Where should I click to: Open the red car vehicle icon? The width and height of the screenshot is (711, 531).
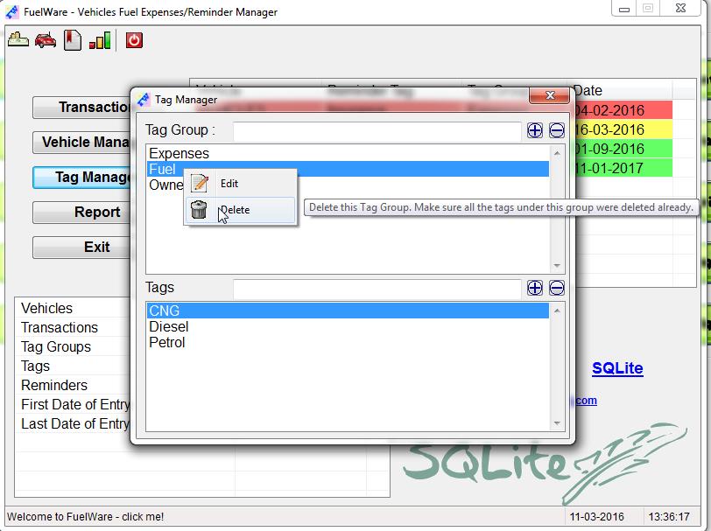click(x=46, y=40)
